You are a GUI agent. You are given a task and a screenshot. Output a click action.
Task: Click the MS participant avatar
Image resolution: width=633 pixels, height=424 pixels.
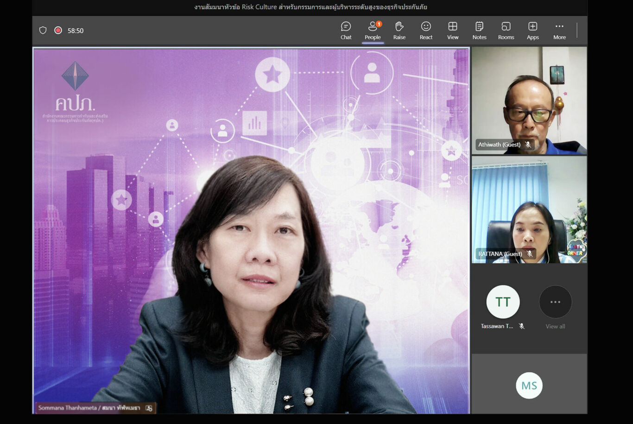(x=529, y=386)
